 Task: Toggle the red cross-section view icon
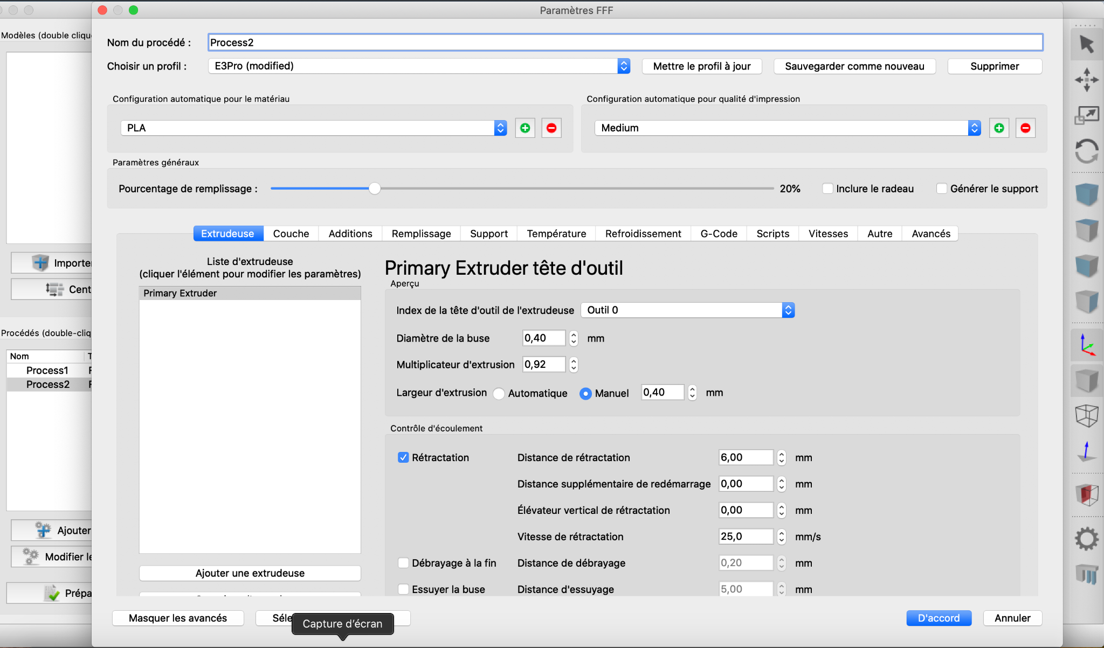[1086, 494]
